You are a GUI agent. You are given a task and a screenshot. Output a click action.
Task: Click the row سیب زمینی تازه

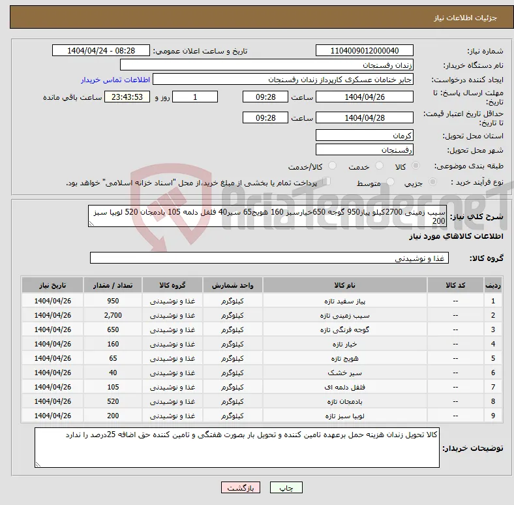(262, 315)
